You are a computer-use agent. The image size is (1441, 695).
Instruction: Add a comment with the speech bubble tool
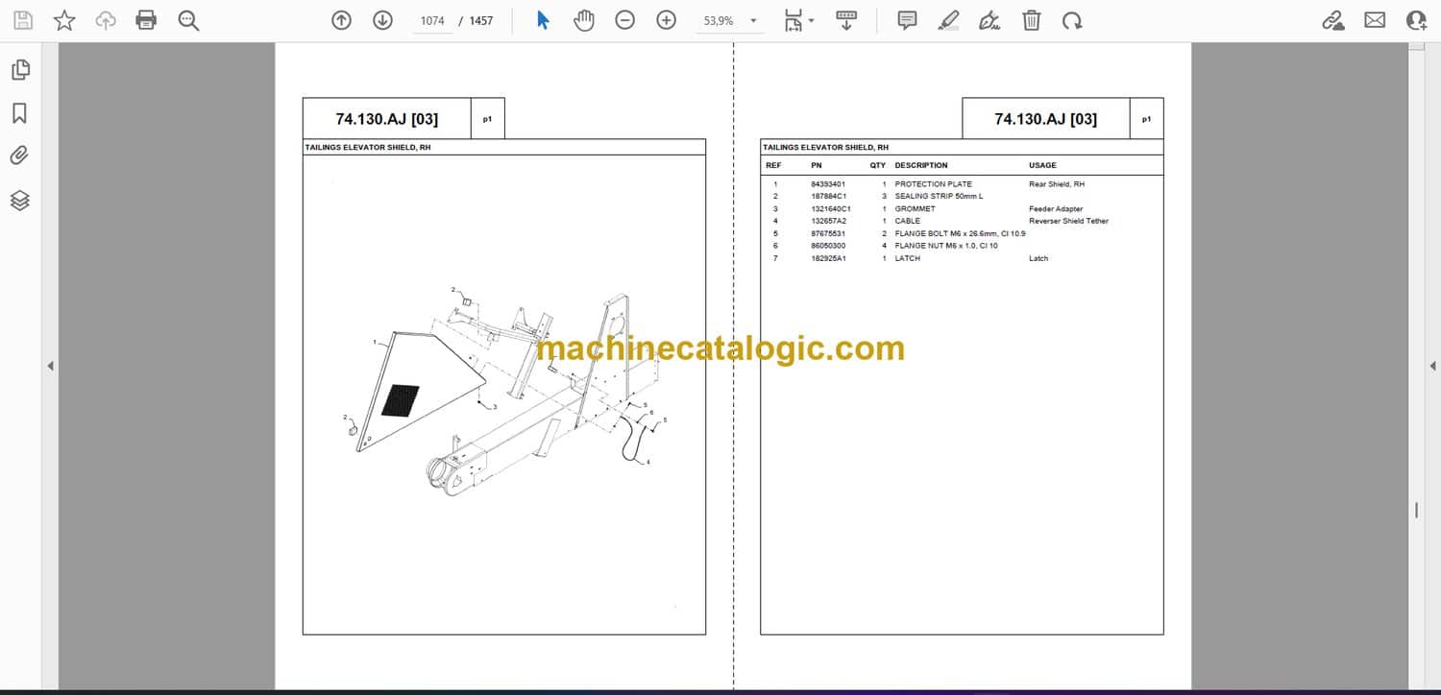907,20
